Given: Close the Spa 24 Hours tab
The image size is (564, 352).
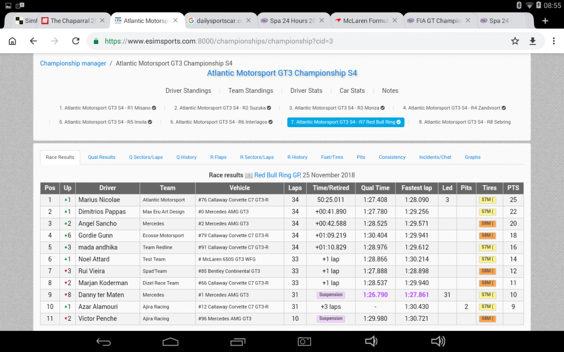Looking at the screenshot, I should coord(322,21).
